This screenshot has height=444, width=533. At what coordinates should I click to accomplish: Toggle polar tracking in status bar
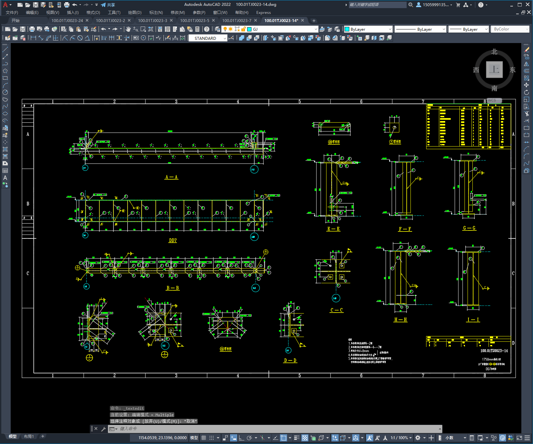point(249,438)
